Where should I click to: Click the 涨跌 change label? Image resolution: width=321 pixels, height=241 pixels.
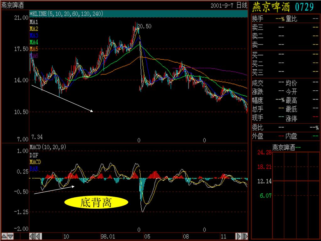(x=258, y=91)
